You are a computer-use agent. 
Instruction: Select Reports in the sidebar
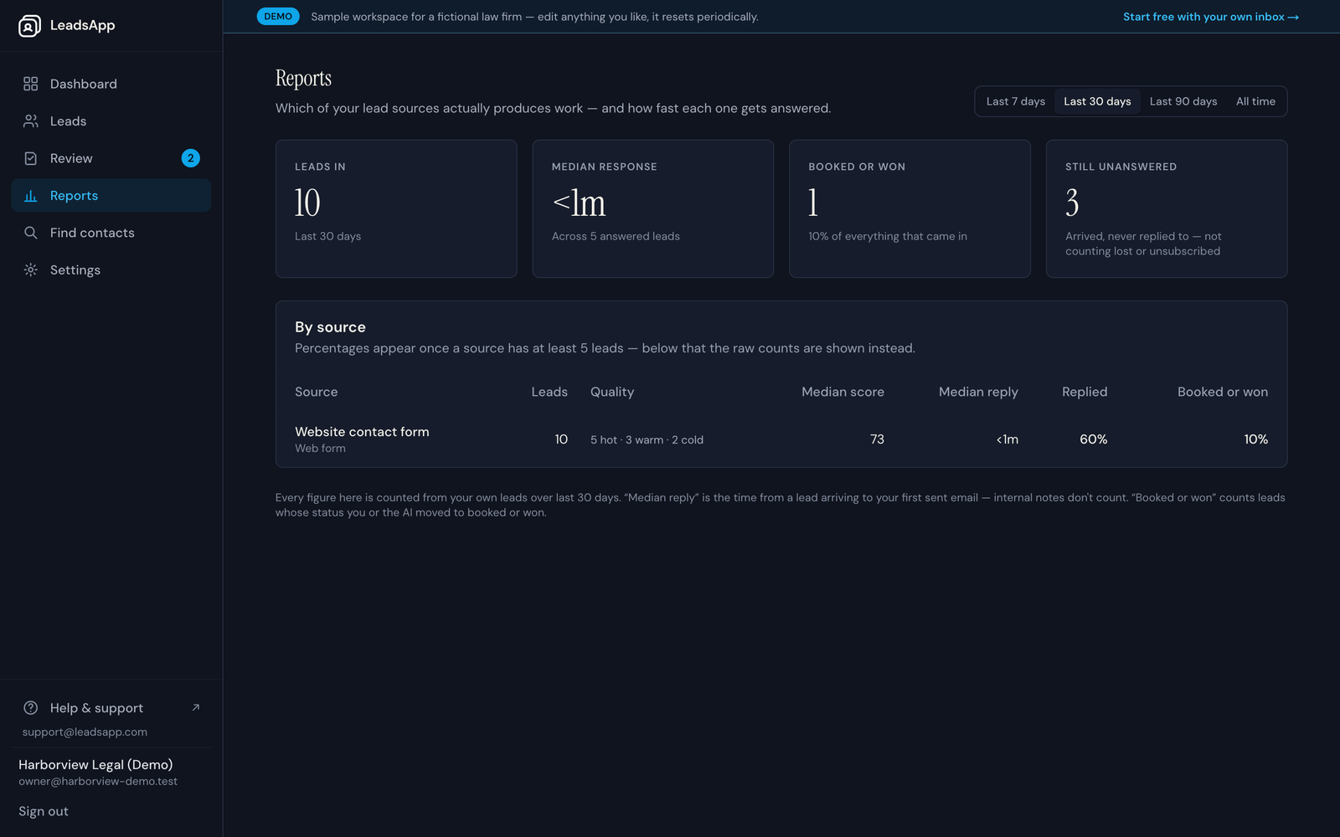pyautogui.click(x=111, y=196)
